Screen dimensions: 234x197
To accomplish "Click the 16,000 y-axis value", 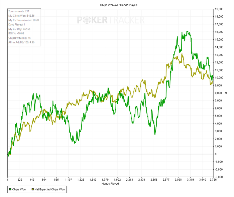I will click(x=219, y=32).
